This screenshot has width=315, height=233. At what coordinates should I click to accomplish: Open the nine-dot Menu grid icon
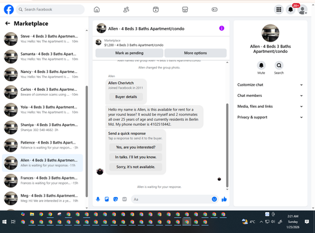tap(278, 9)
